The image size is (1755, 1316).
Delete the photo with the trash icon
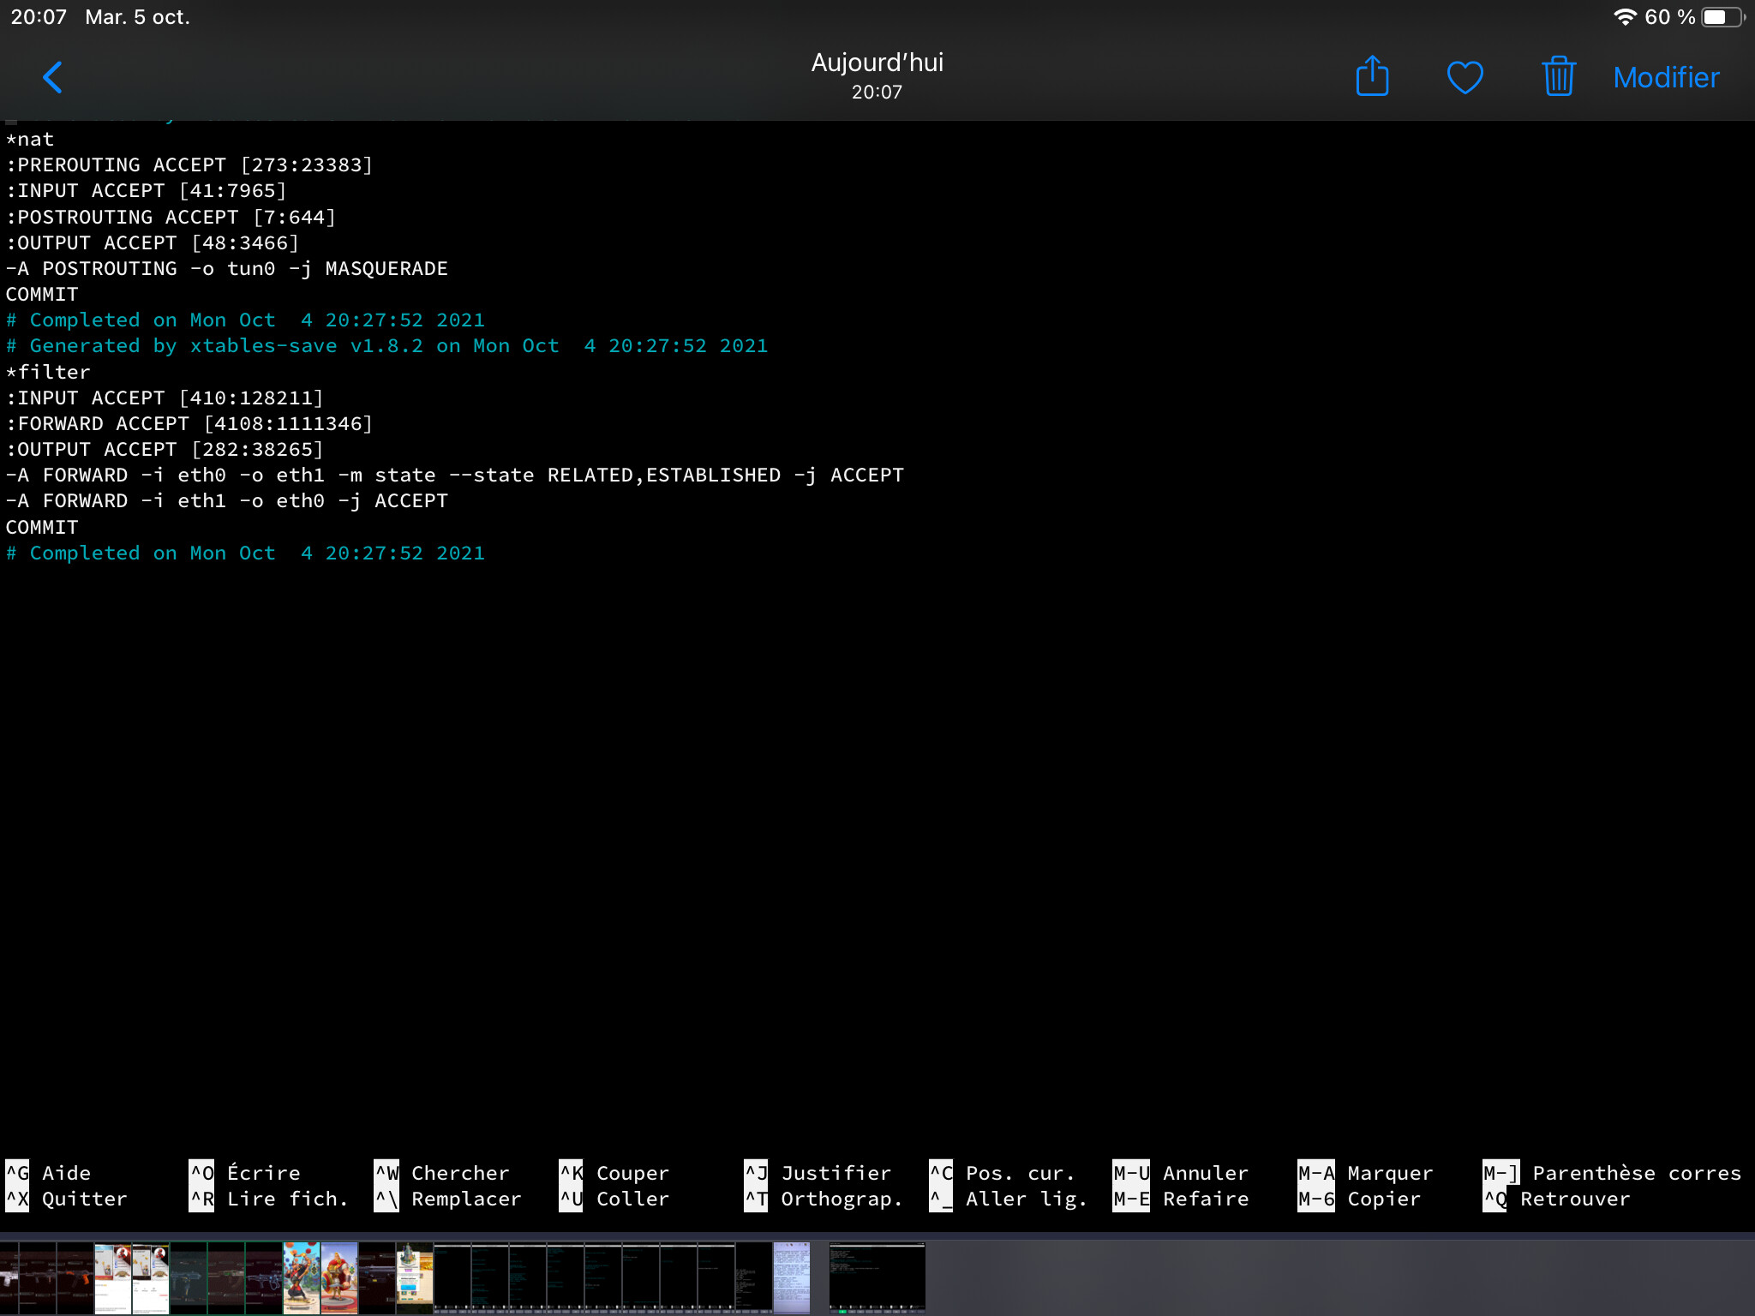coord(1559,76)
